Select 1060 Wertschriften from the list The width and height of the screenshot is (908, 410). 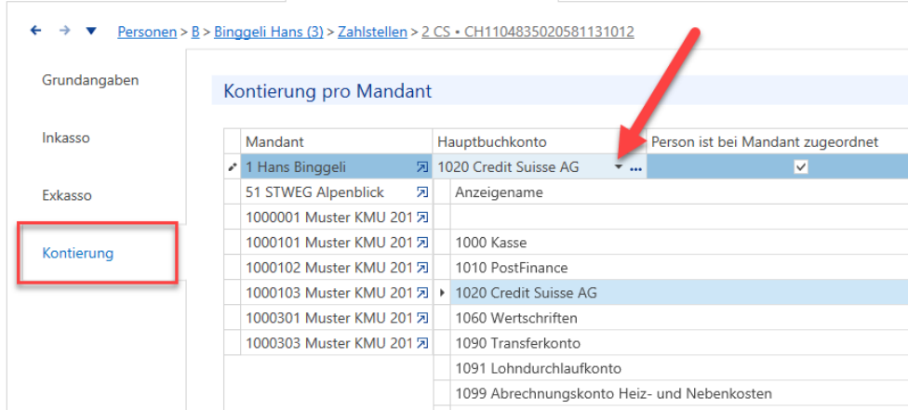(x=679, y=318)
